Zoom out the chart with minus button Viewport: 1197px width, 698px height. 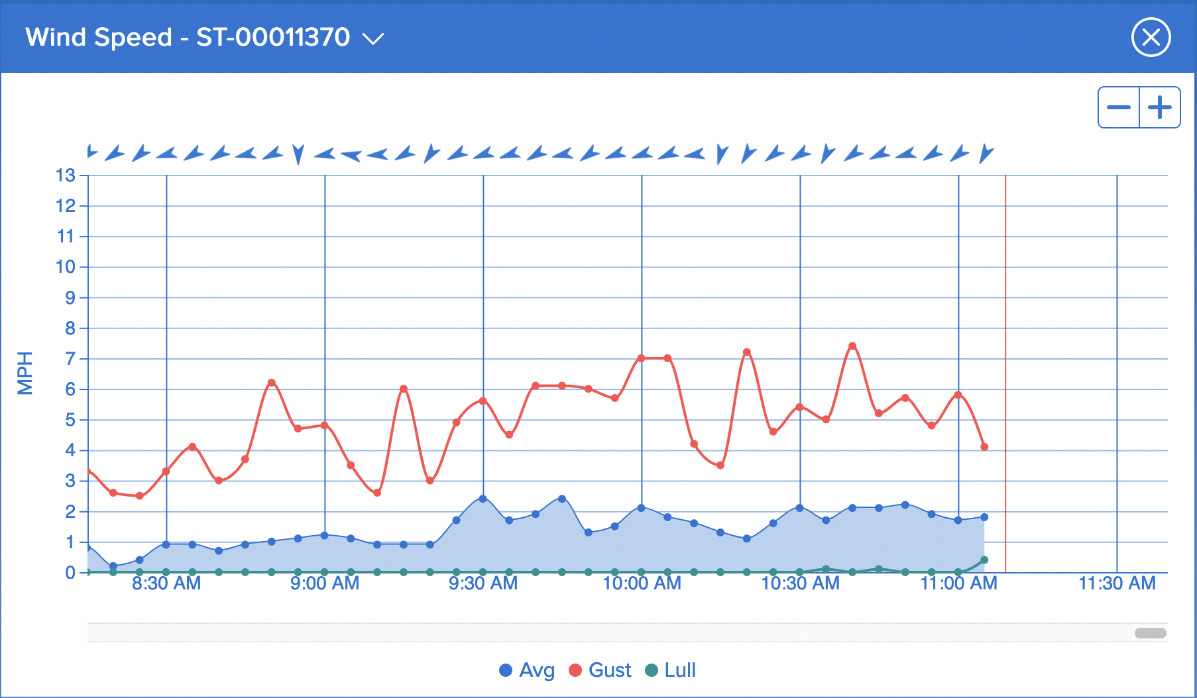point(1119,107)
